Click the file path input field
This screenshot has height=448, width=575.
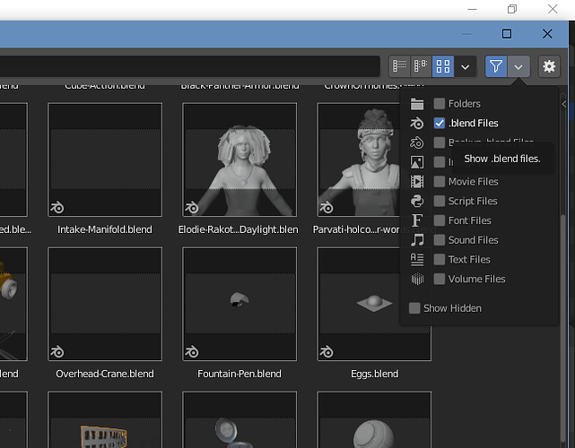pyautogui.click(x=190, y=66)
